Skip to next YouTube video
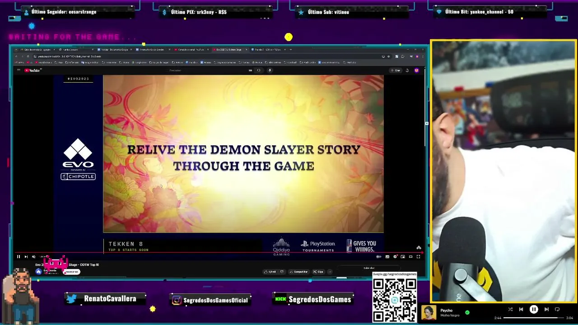Image resolution: width=578 pixels, height=325 pixels. pyautogui.click(x=26, y=257)
